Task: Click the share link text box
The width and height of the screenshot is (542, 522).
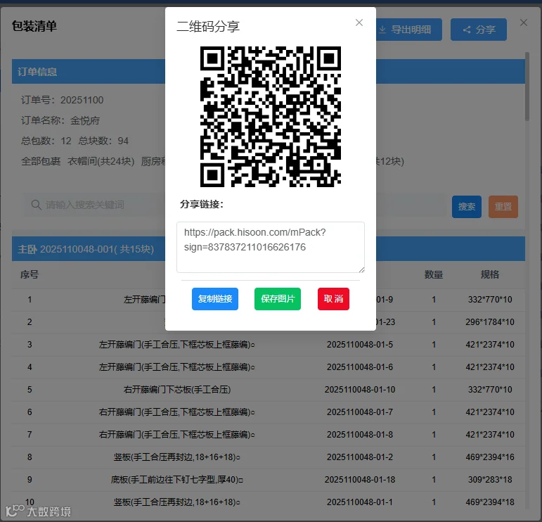Action: [x=271, y=248]
